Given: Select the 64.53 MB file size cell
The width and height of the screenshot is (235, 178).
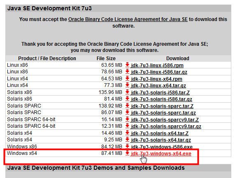Looking at the screenshot, I should [112, 79].
